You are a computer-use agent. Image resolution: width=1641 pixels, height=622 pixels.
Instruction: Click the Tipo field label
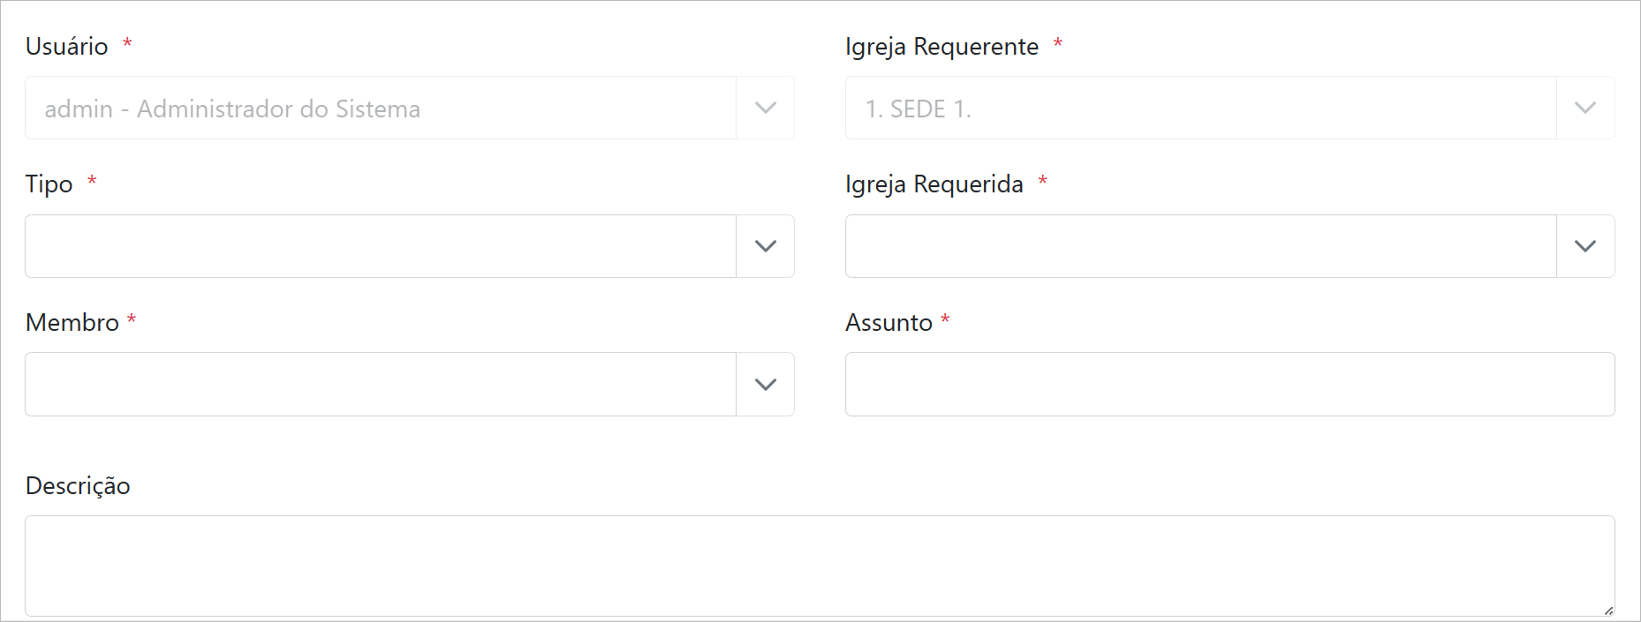(x=49, y=184)
